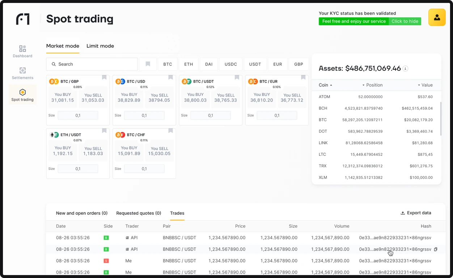Select the LINK asset row
453x278 pixels.
pyautogui.click(x=376, y=143)
